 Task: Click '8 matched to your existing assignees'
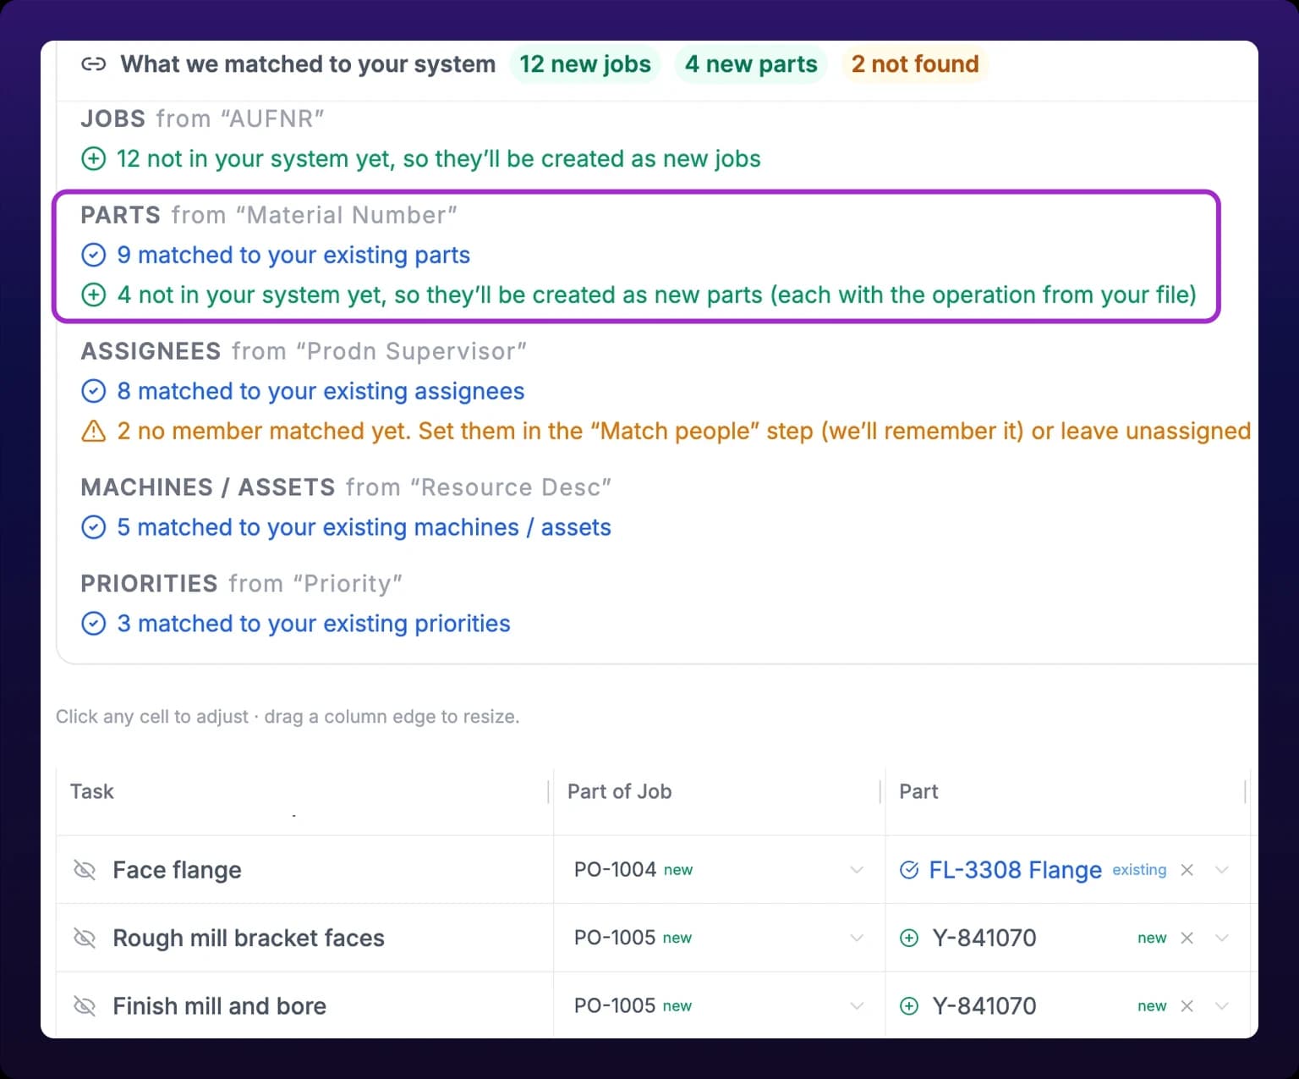321,391
